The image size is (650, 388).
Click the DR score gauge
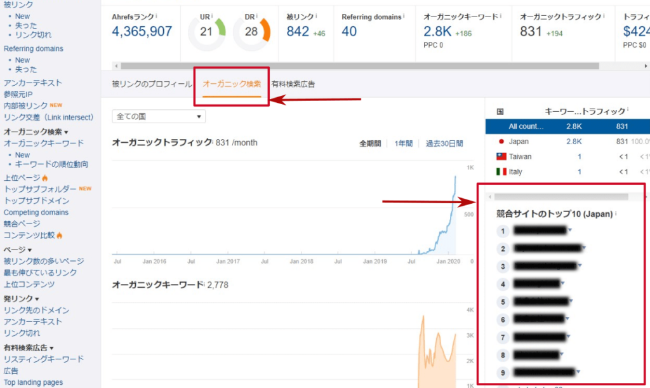pyautogui.click(x=251, y=30)
